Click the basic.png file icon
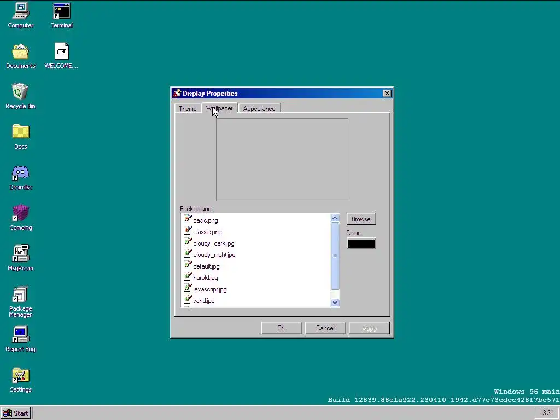 [x=188, y=220]
